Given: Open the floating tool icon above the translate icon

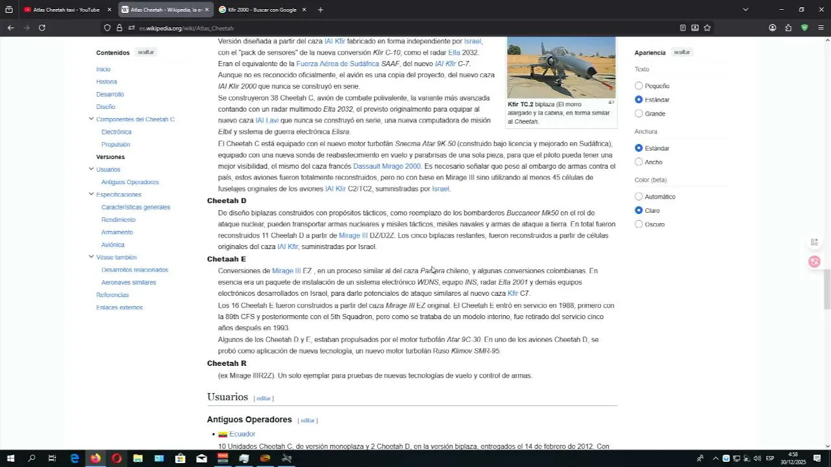Looking at the screenshot, I should click(814, 242).
